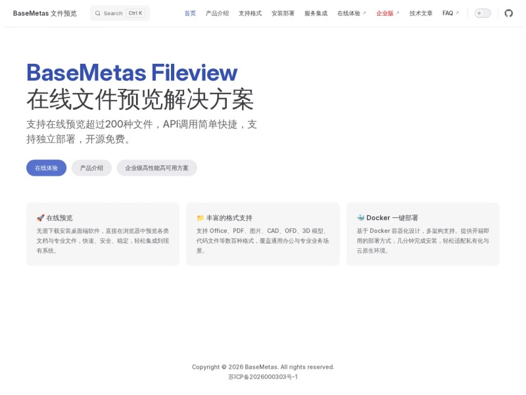The width and height of the screenshot is (526, 395).
Task: Click the BaseMetas Fileview hero heading
Action: [132, 72]
